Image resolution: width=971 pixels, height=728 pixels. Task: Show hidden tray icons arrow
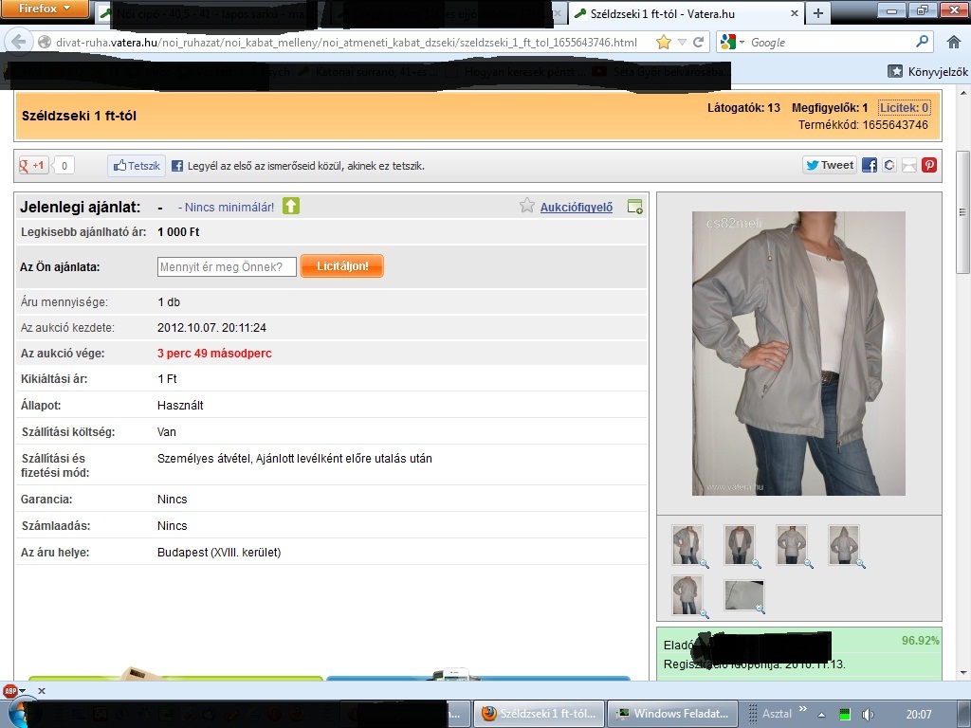click(822, 715)
